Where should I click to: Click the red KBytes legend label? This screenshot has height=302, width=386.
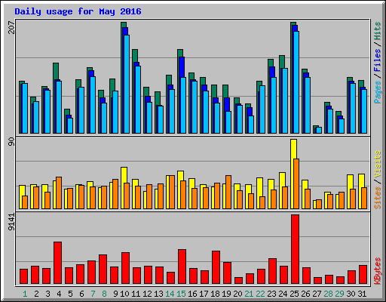click(x=377, y=271)
